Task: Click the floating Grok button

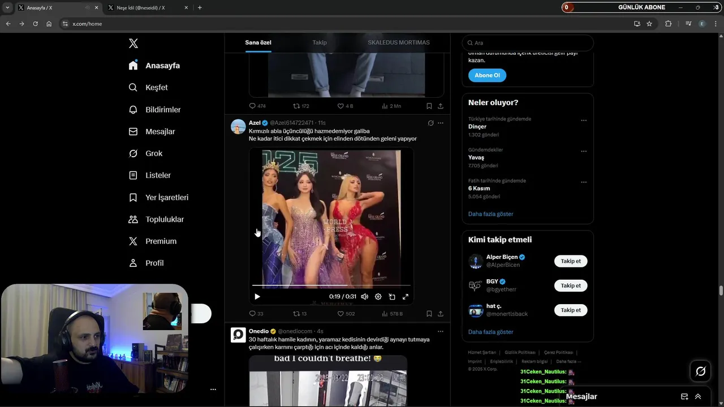Action: tap(701, 371)
